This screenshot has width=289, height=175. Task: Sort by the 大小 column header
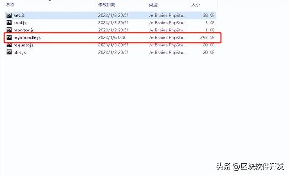[x=196, y=5]
